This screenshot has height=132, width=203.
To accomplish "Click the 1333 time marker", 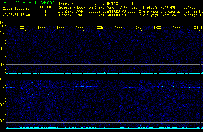I will coord(60,28).
